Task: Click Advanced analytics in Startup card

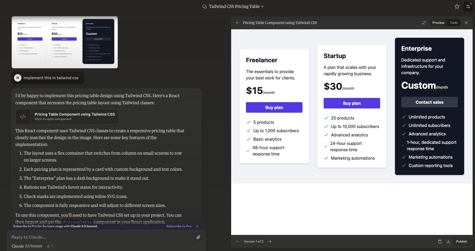Action: [349, 135]
